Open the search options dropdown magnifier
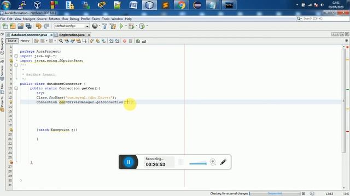The width and height of the screenshot is (350, 196). pyautogui.click(x=299, y=19)
